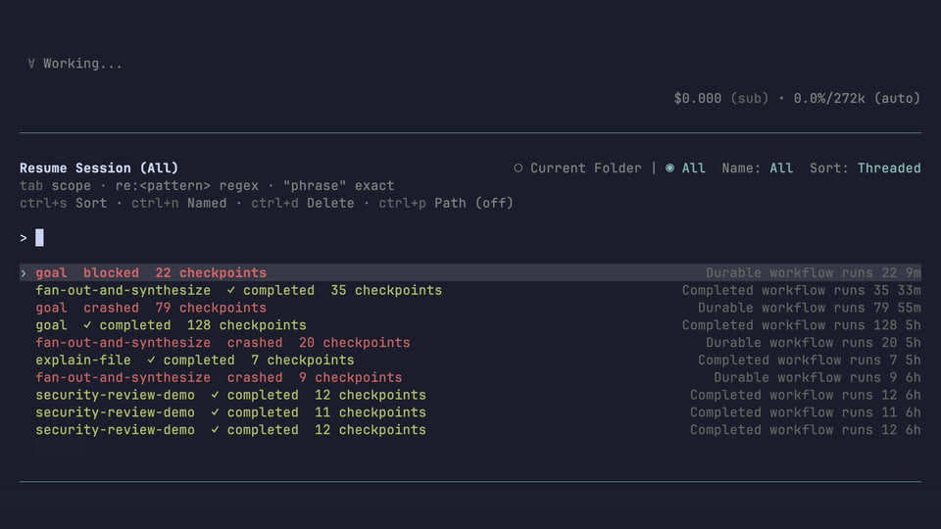Click the 0.0%/272k (auto) context usage
The width and height of the screenshot is (941, 529).
[857, 98]
